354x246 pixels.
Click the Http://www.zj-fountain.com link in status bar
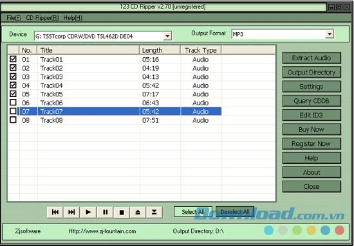point(102,231)
